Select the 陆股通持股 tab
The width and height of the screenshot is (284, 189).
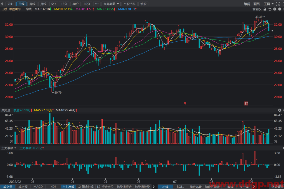click(142, 187)
